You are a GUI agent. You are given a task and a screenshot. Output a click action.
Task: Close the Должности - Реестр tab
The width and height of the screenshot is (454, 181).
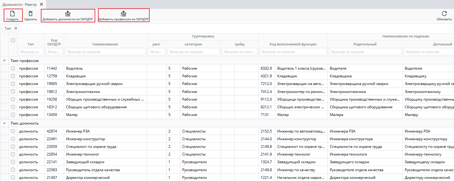[41, 4]
